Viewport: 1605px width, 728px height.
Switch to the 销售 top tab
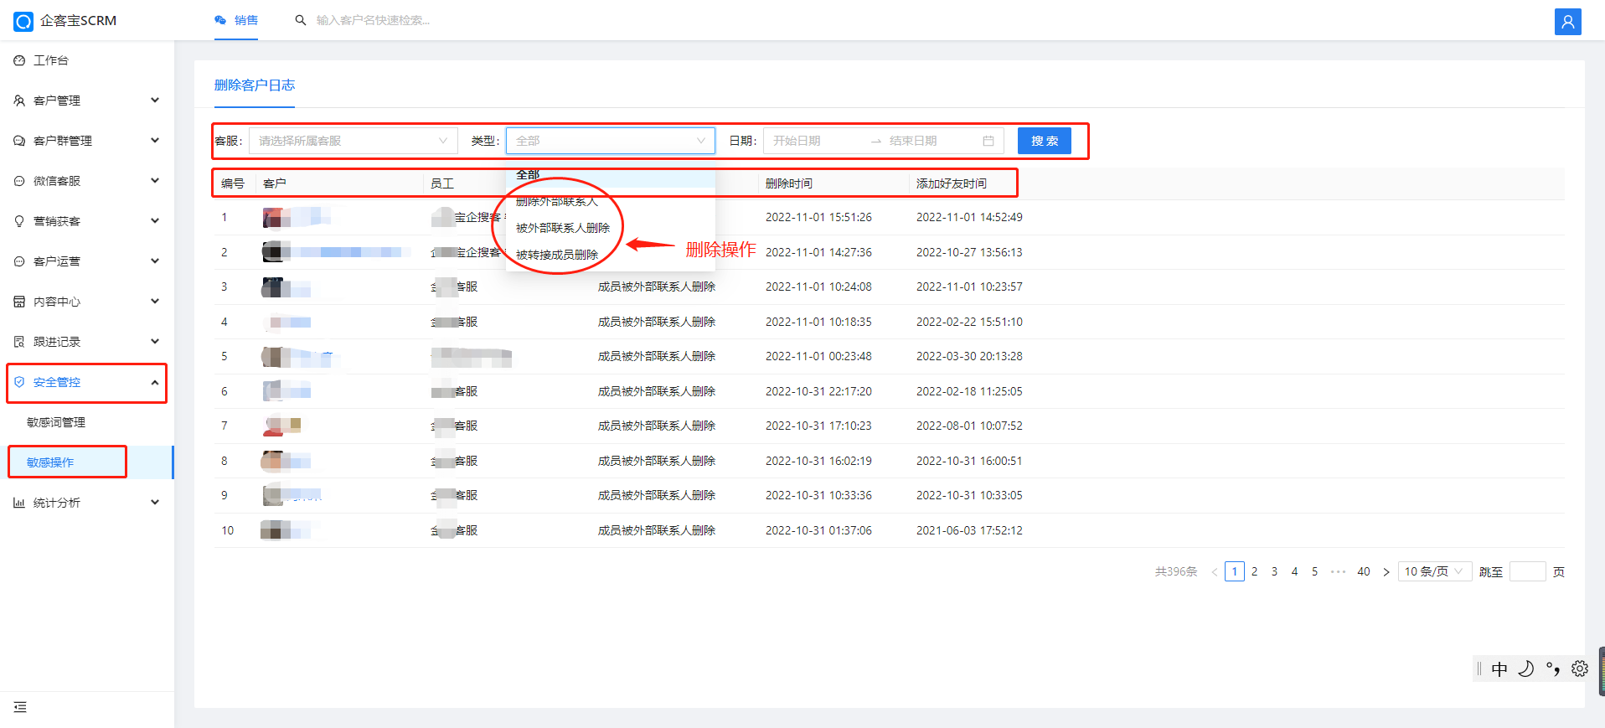pyautogui.click(x=236, y=20)
